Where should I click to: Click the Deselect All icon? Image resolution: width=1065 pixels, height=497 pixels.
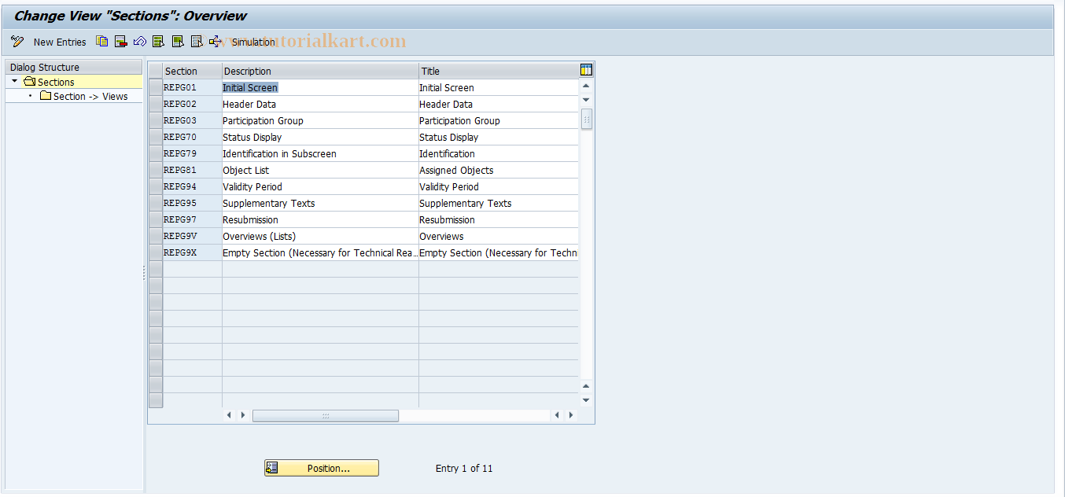[197, 42]
